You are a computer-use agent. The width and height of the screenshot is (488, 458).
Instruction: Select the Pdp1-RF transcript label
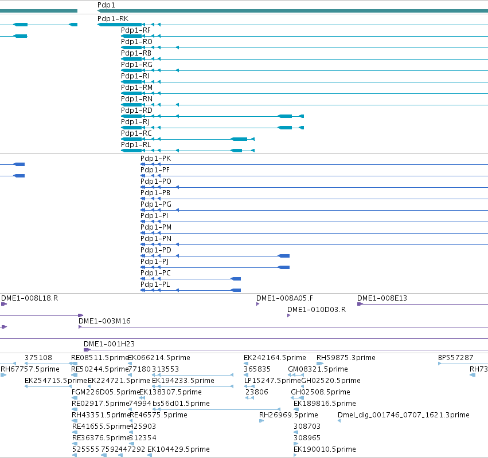click(136, 30)
